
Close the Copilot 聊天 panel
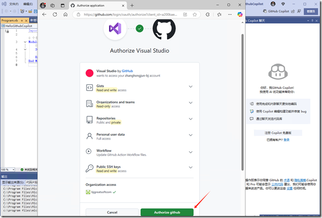pos(316,20)
